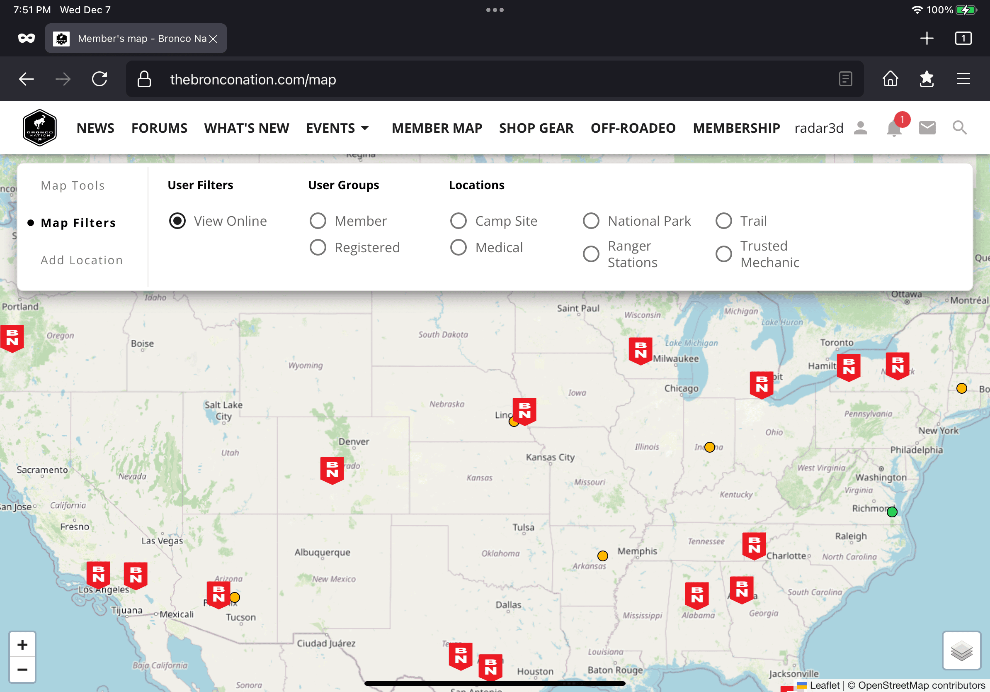Open the browser hamburger menu
The width and height of the screenshot is (990, 692).
point(963,79)
